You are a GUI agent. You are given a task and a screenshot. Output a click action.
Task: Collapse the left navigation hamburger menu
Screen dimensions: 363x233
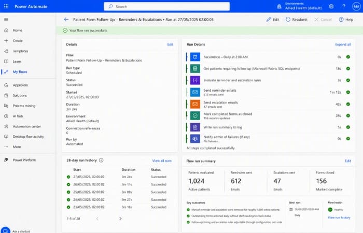6,20
